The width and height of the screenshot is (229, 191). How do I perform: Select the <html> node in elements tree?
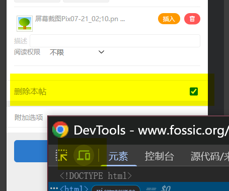pyautogui.click(x=74, y=188)
